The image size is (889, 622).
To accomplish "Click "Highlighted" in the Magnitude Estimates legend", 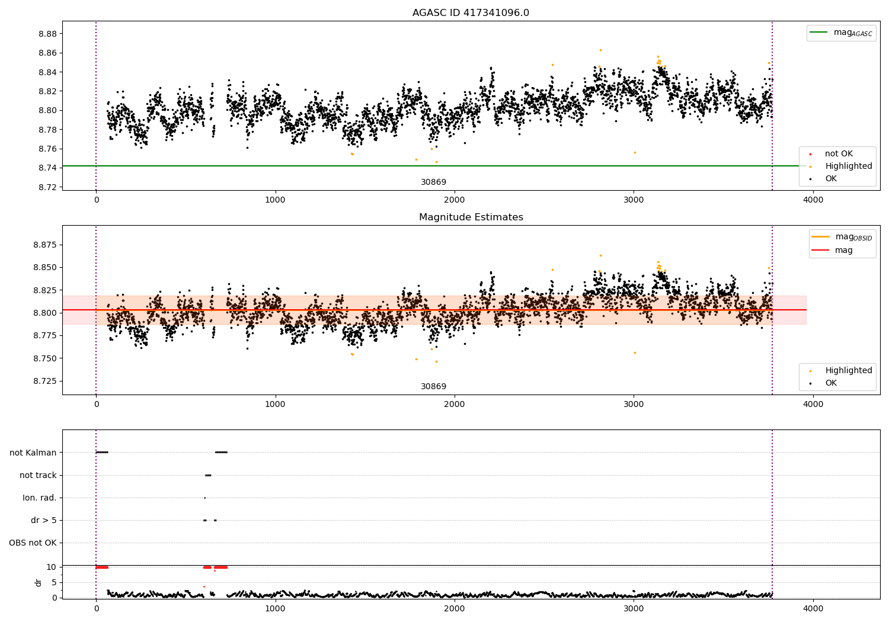I will pyautogui.click(x=849, y=371).
